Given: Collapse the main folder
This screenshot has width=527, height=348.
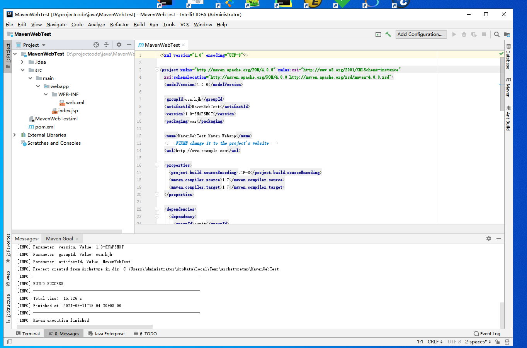Looking at the screenshot, I should coord(30,78).
